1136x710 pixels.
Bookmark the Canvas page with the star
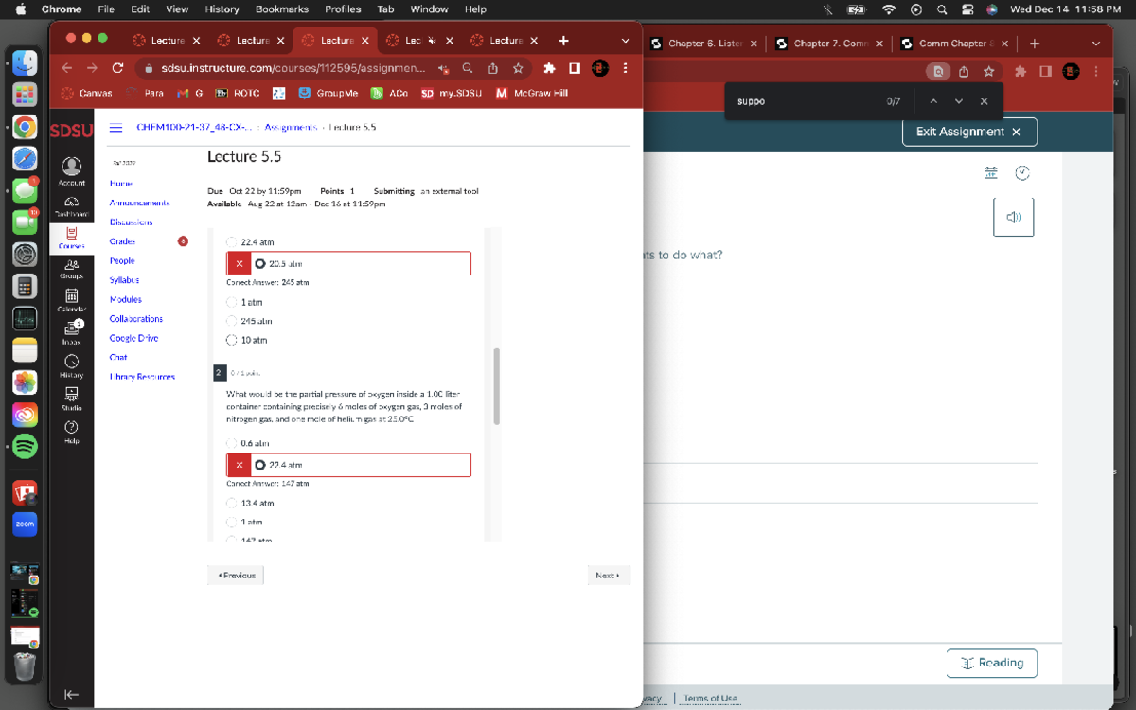(x=518, y=68)
